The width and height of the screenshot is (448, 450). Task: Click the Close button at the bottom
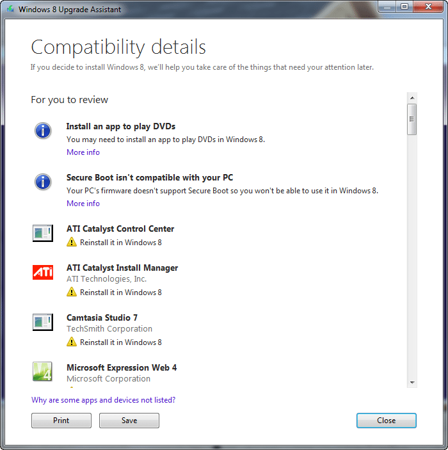pyautogui.click(x=387, y=421)
